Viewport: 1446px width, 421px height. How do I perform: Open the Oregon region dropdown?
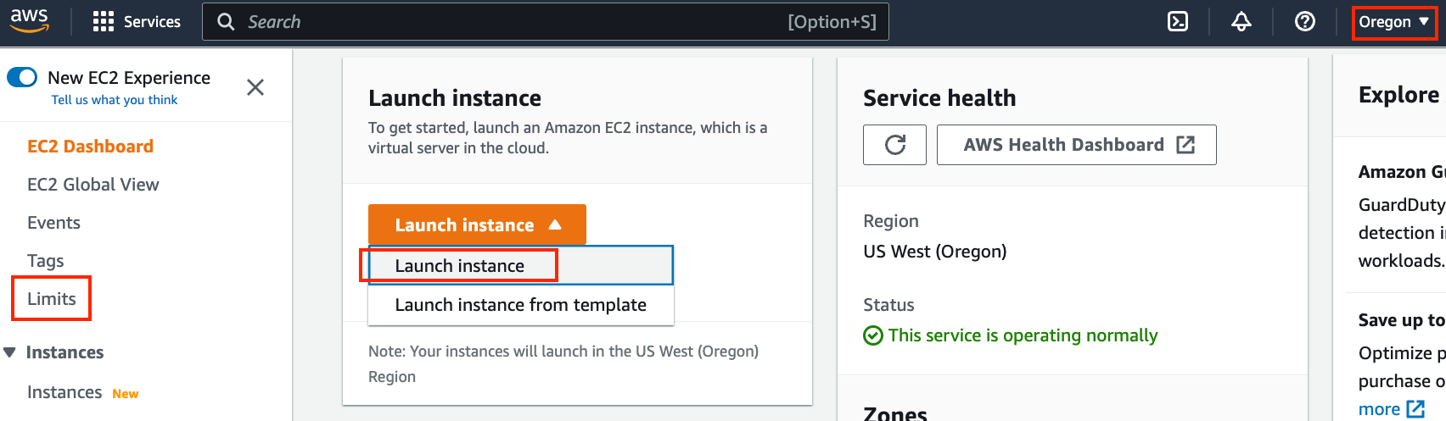click(x=1393, y=22)
